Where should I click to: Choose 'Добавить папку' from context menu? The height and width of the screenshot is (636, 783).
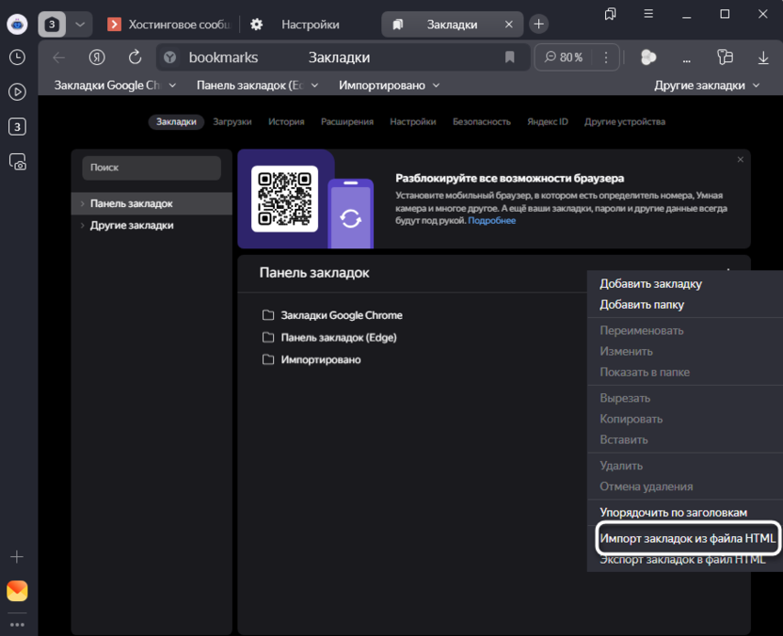click(x=642, y=305)
